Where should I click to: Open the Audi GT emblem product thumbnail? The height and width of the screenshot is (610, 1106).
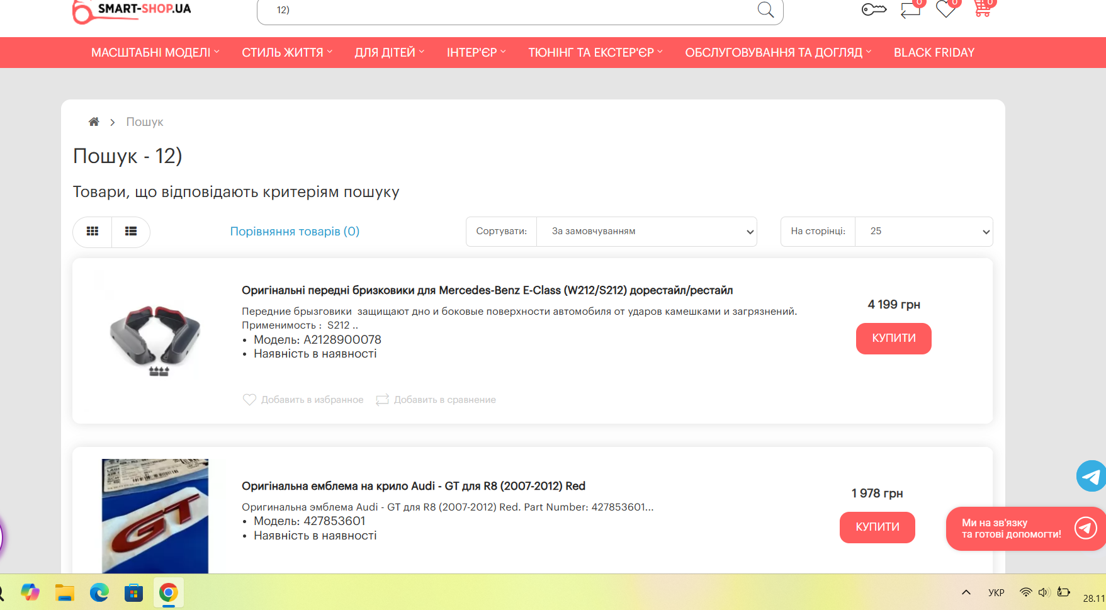tap(155, 516)
